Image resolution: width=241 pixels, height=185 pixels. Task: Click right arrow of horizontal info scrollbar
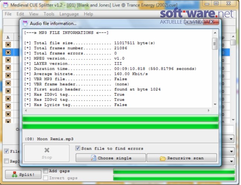209,110
